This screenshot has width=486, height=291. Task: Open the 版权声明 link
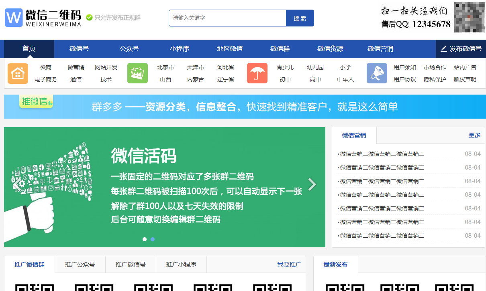point(465,79)
